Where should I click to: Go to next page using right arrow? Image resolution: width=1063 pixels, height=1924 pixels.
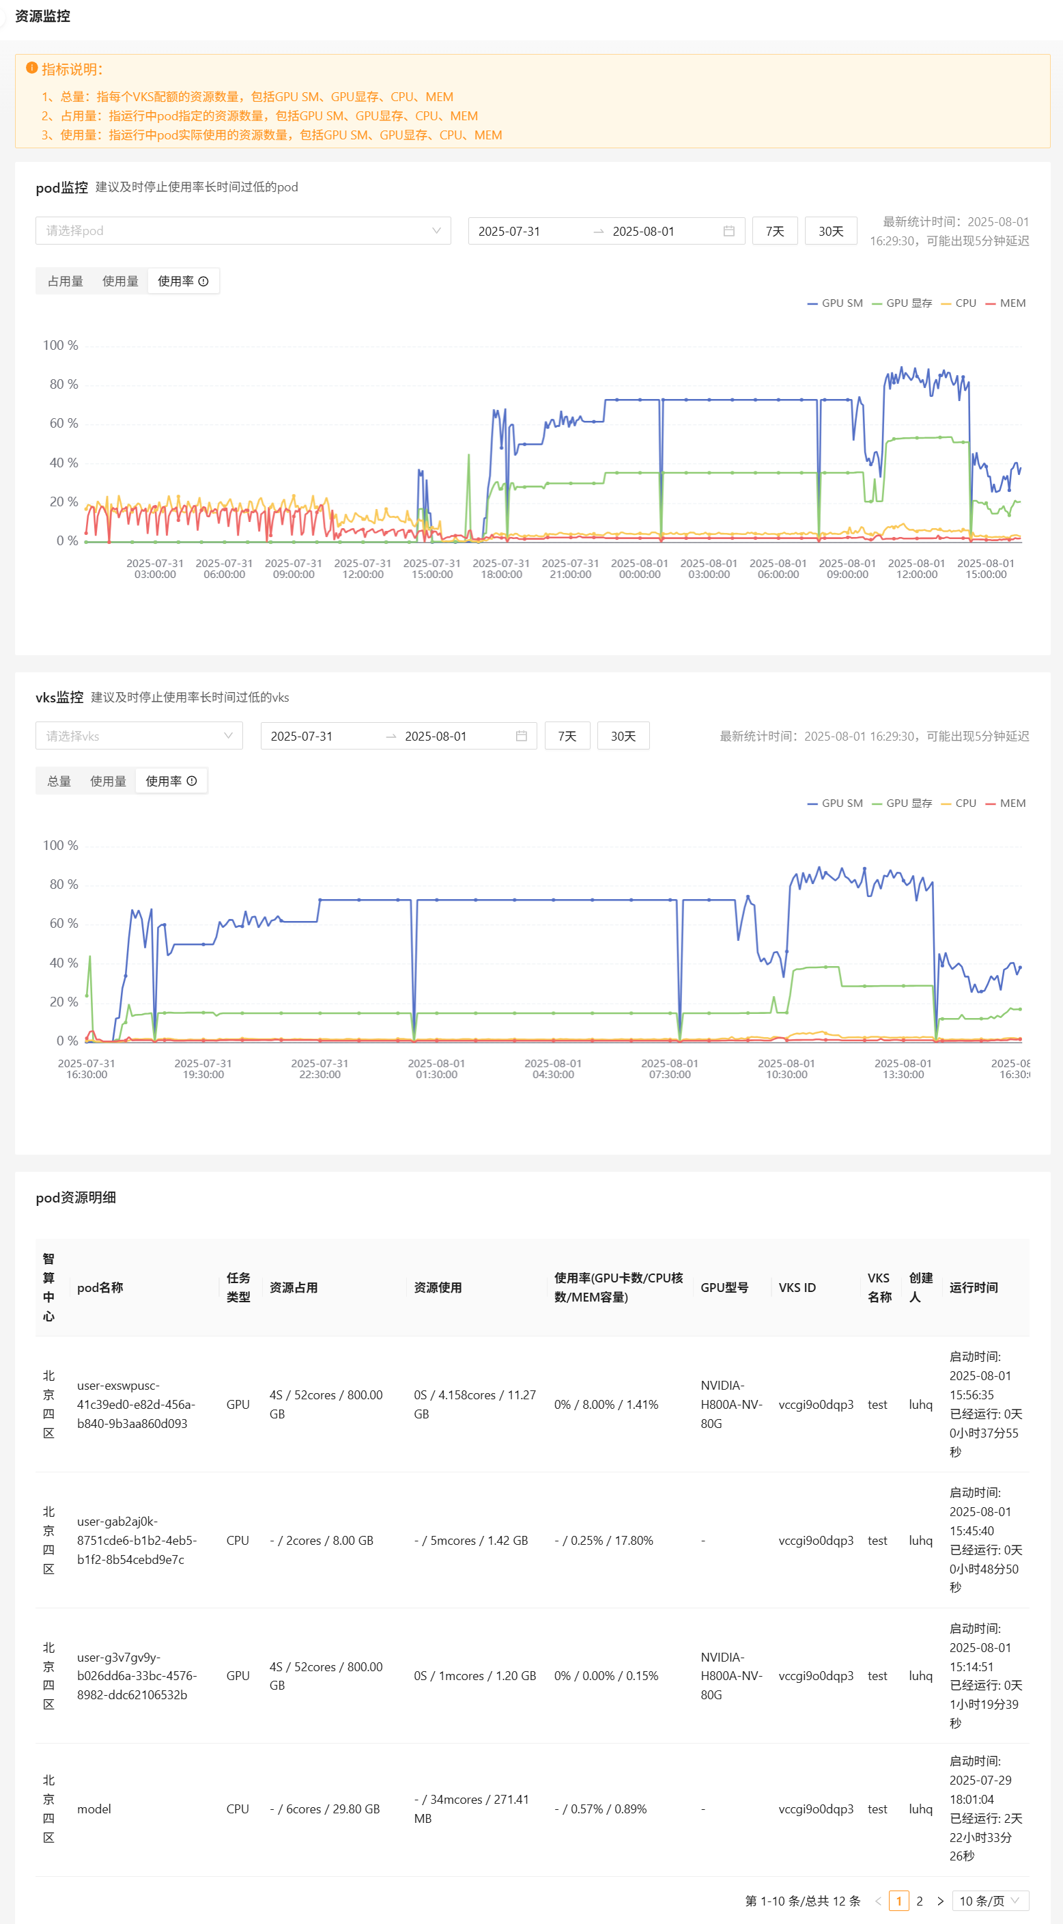940,1901
